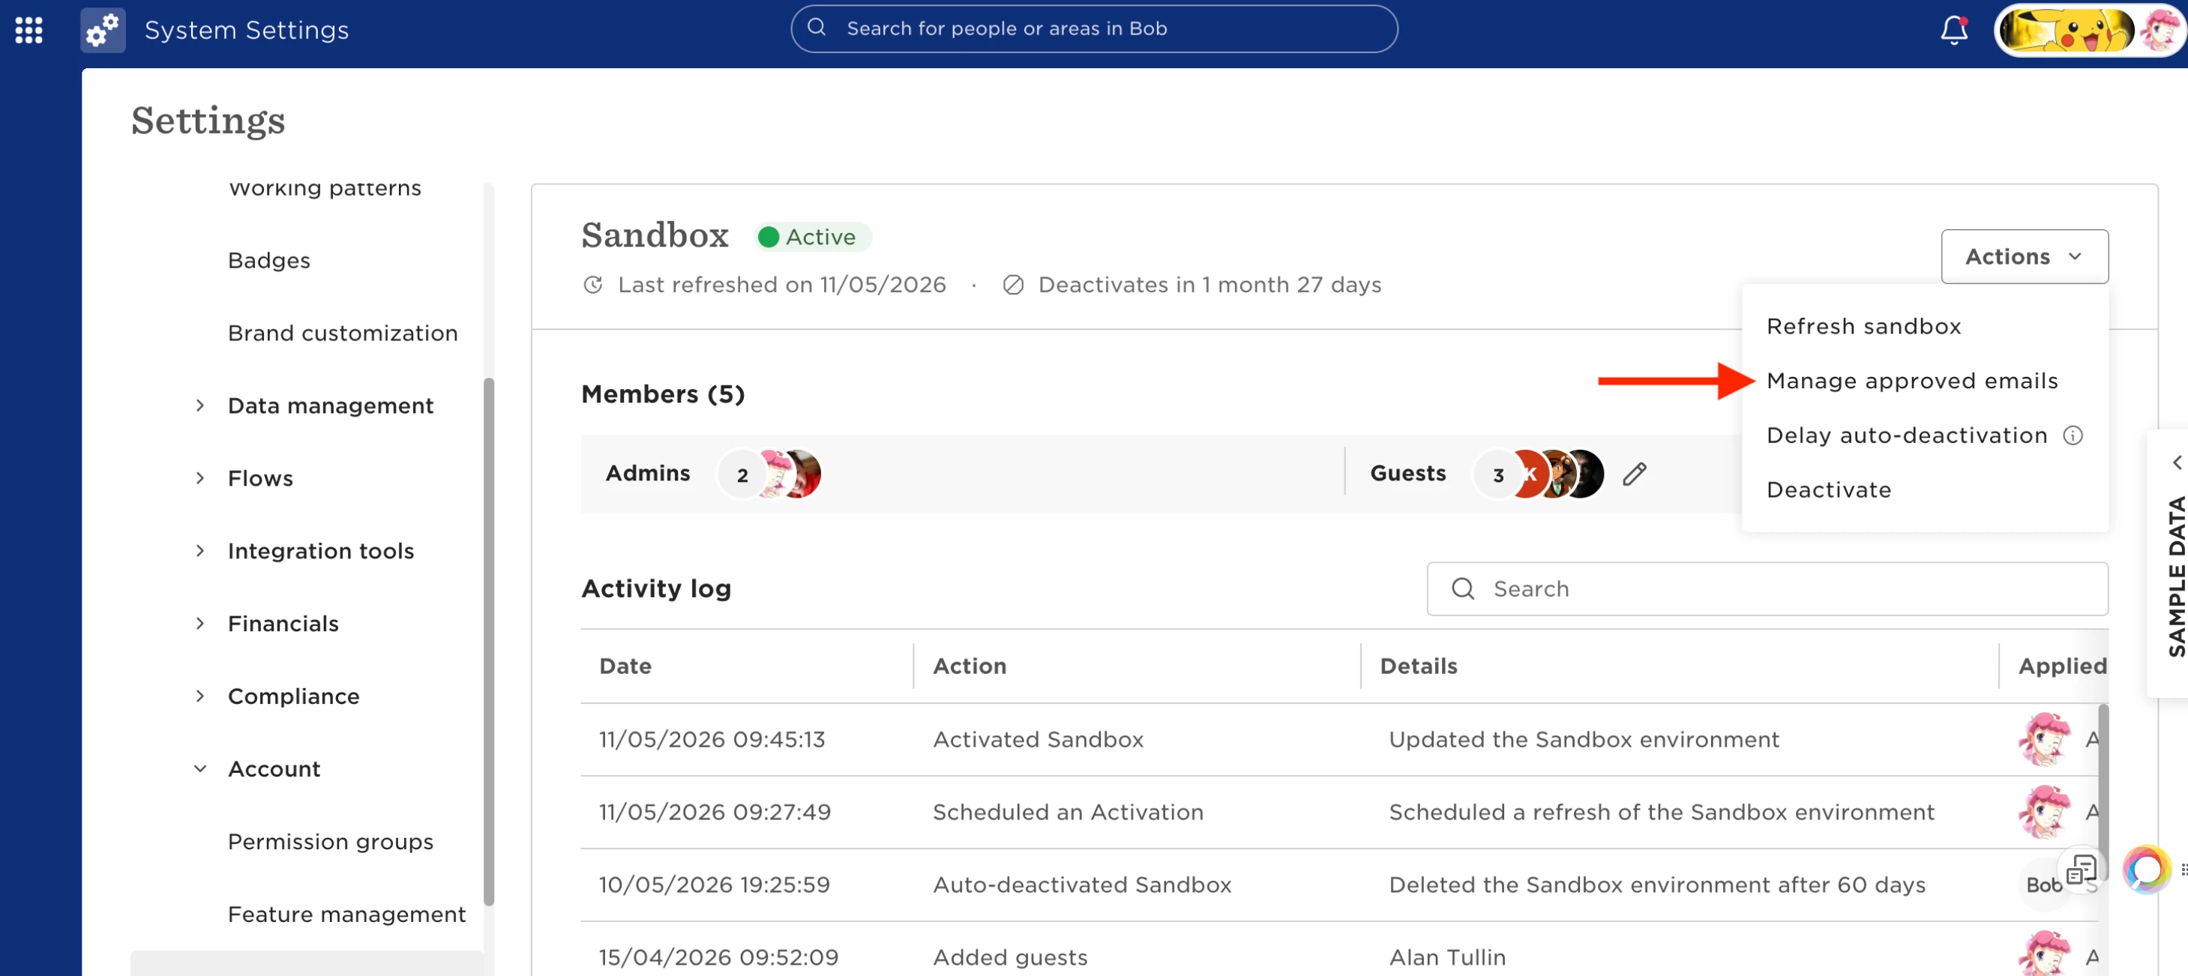The image size is (2188, 976).
Task: Click the checklist widget icon
Action: [2082, 869]
